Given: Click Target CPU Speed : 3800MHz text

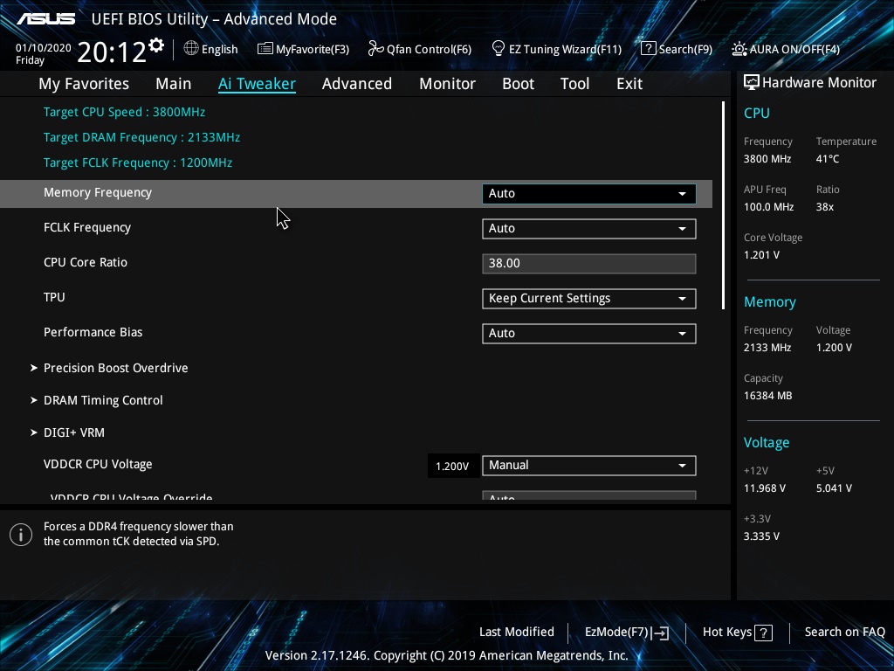Looking at the screenshot, I should (124, 112).
